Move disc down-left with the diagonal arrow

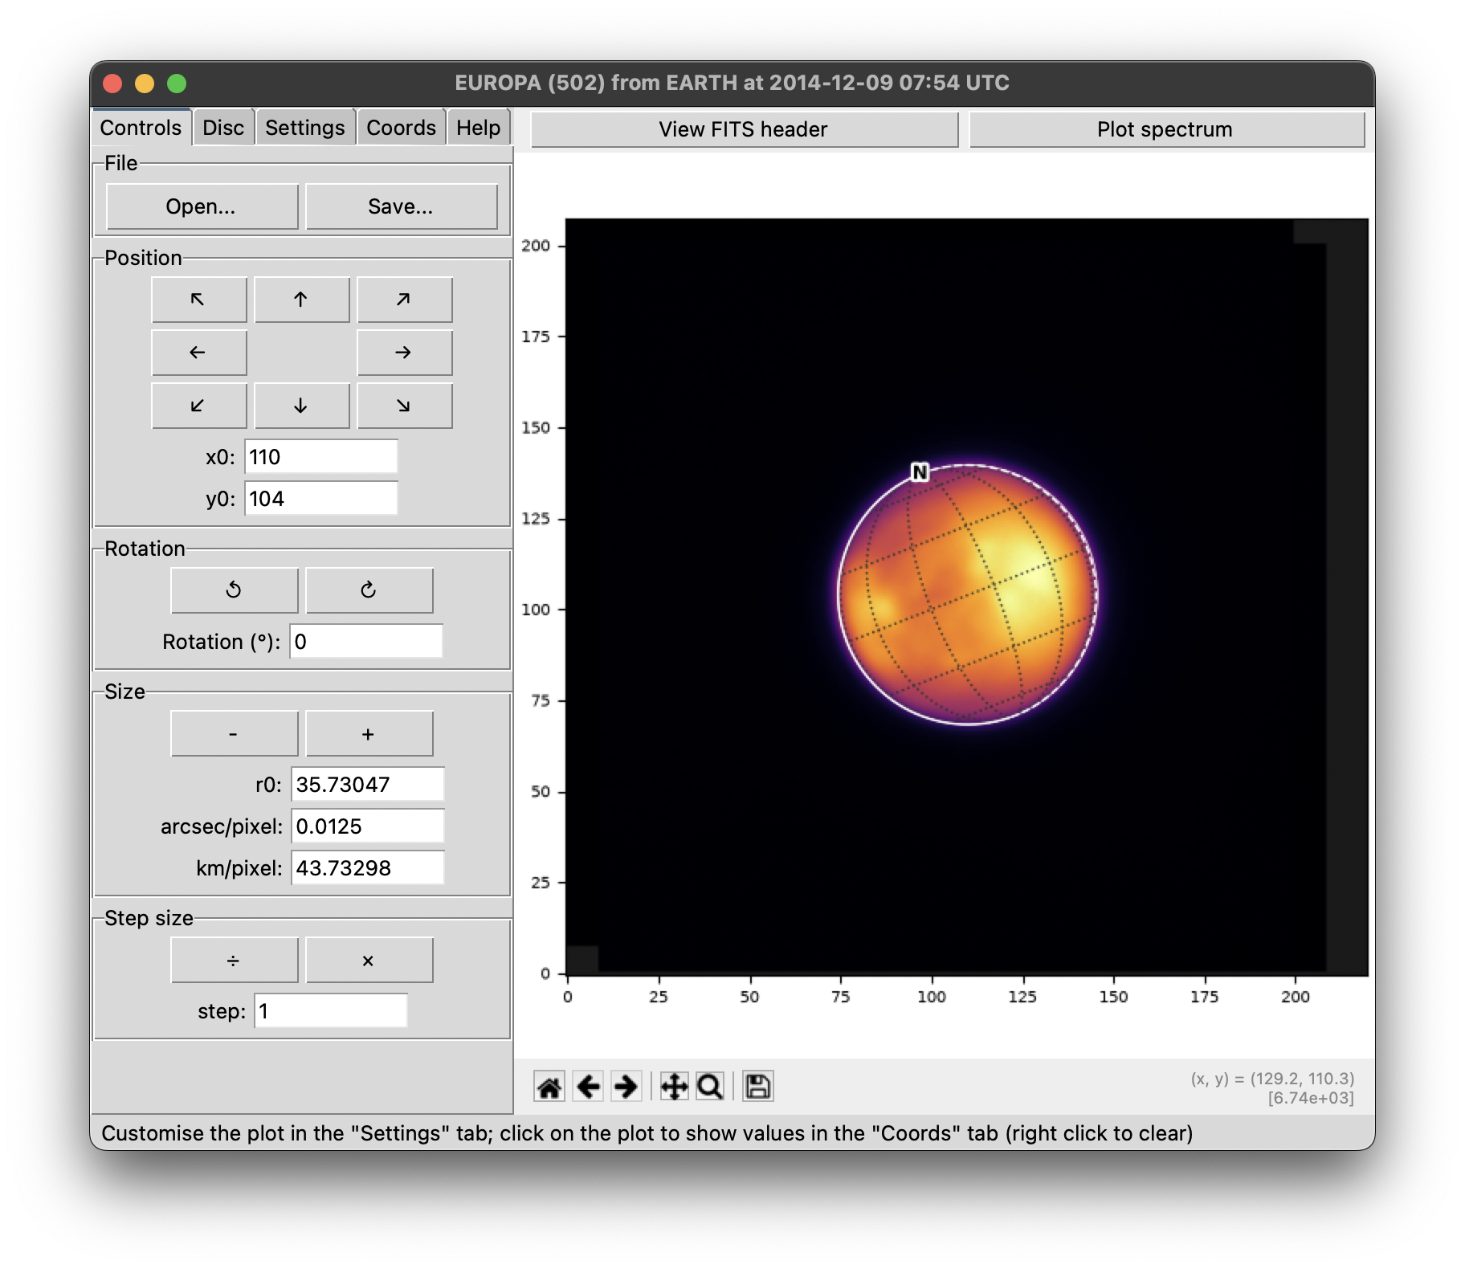(198, 406)
